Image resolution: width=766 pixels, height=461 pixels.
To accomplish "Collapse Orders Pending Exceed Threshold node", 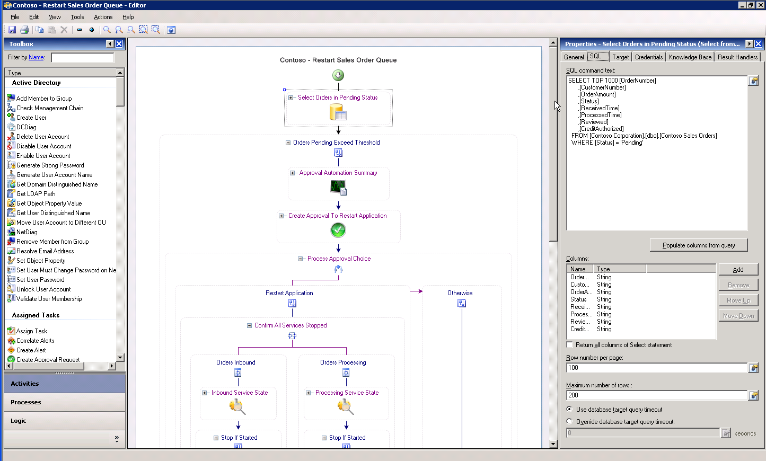I will (288, 143).
